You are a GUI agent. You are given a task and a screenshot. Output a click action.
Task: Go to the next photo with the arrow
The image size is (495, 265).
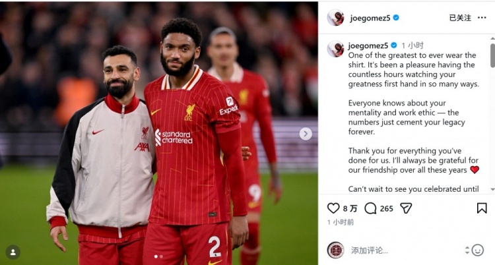[x=306, y=134]
